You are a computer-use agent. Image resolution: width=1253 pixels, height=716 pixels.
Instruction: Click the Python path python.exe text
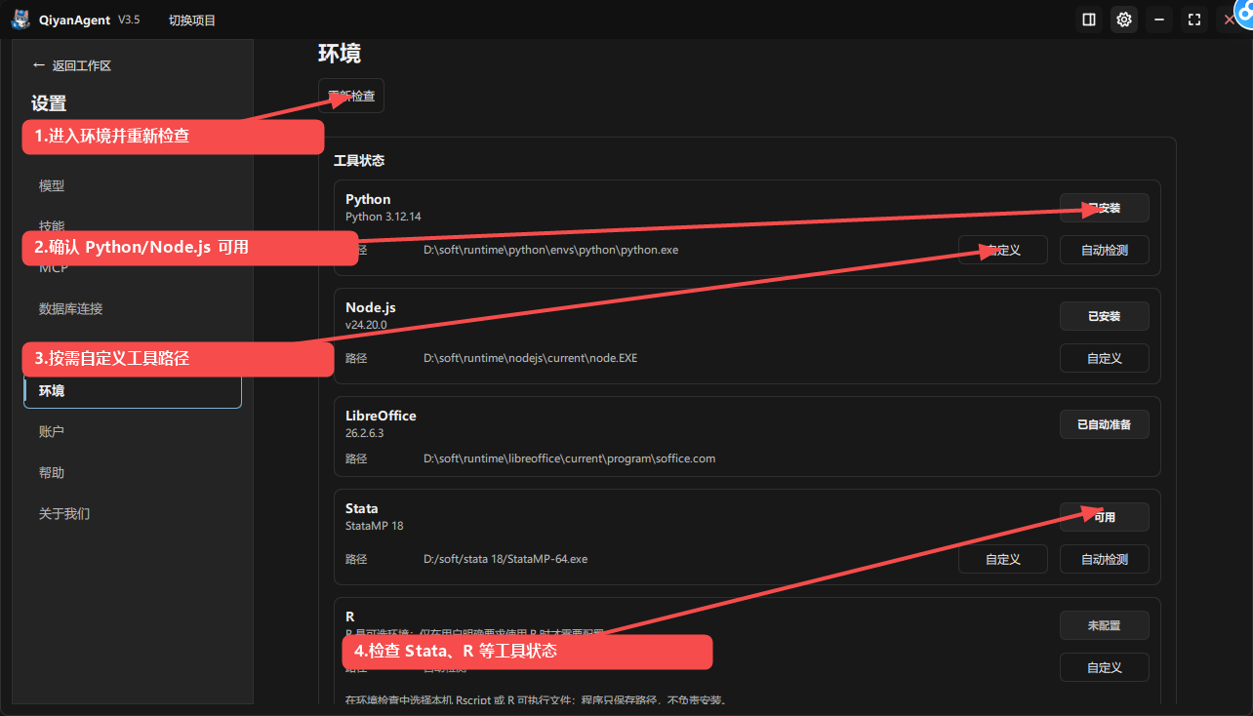550,250
